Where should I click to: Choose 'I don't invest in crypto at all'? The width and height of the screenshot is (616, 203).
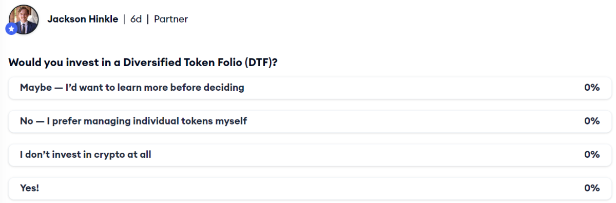310,154
